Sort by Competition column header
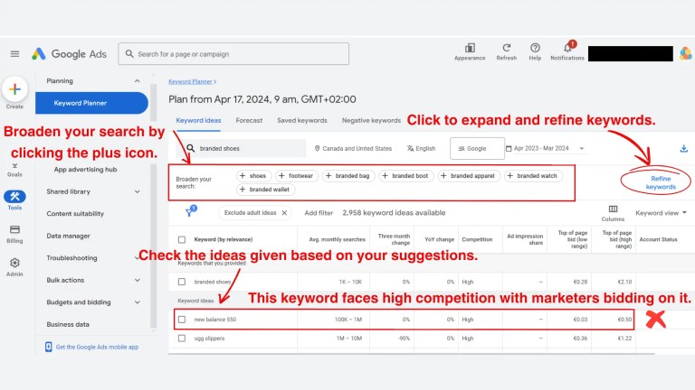This screenshot has height=390, width=695. (x=477, y=239)
